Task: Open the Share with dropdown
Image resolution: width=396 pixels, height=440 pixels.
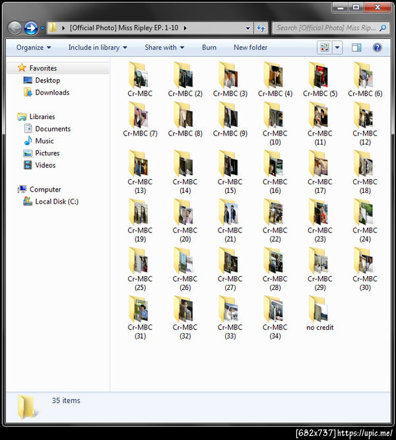Action: tap(164, 48)
